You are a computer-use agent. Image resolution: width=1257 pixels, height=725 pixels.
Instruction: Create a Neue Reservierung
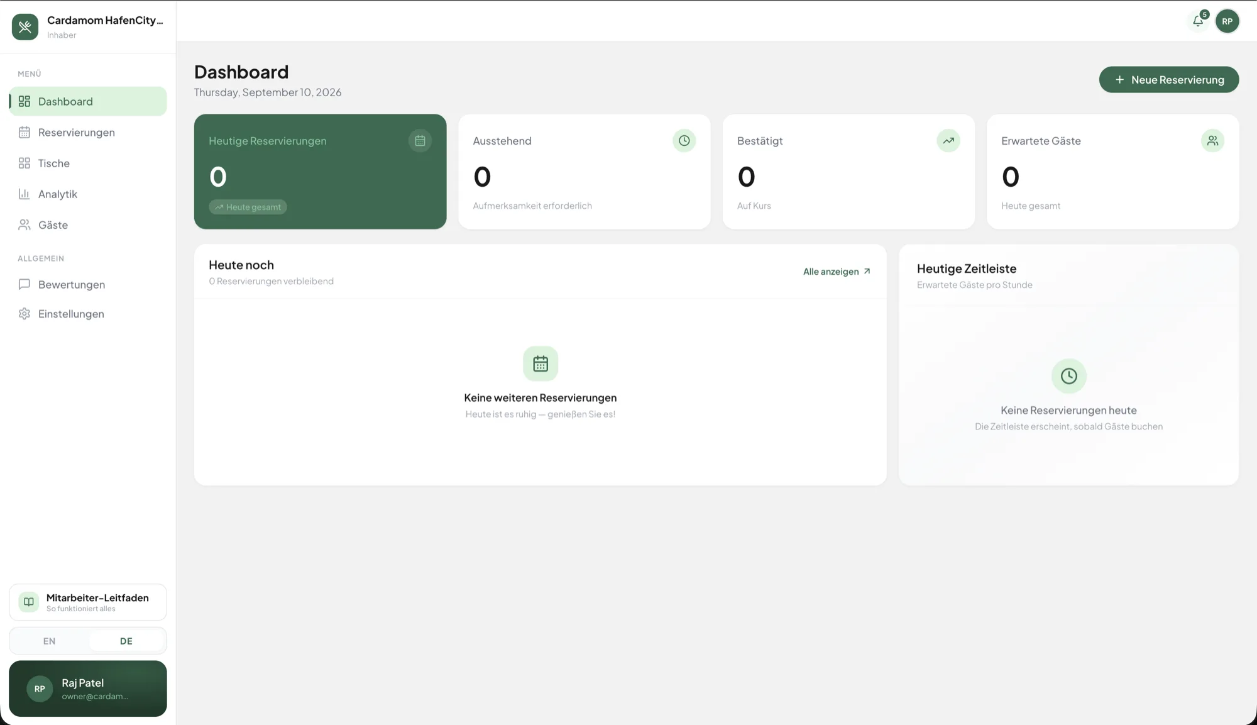pyautogui.click(x=1168, y=79)
